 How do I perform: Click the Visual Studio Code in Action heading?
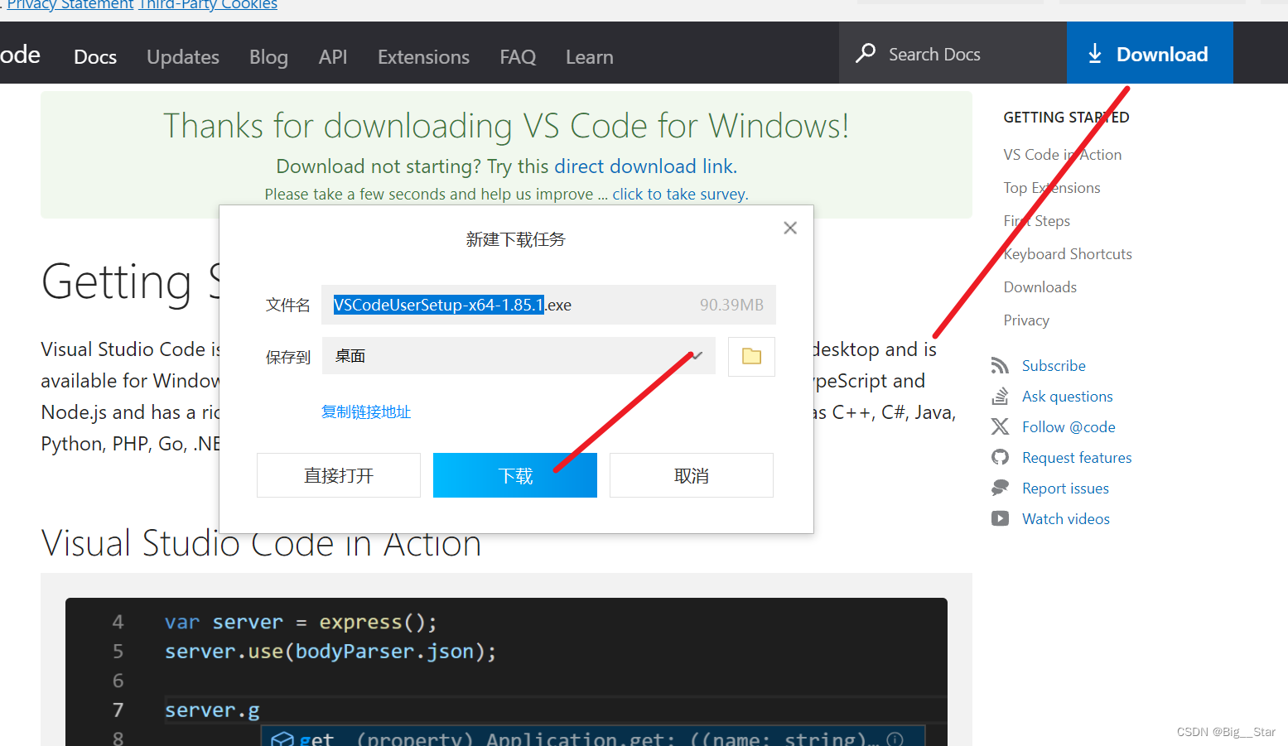click(x=261, y=544)
